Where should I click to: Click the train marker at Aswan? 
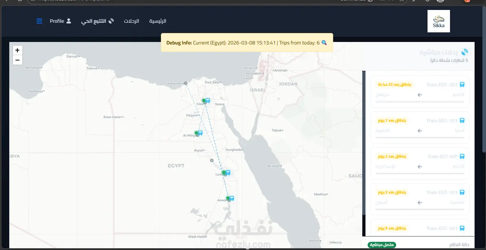[232, 198]
